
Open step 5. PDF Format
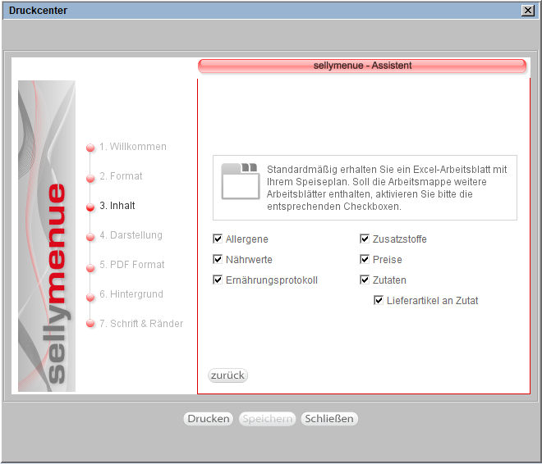(131, 265)
